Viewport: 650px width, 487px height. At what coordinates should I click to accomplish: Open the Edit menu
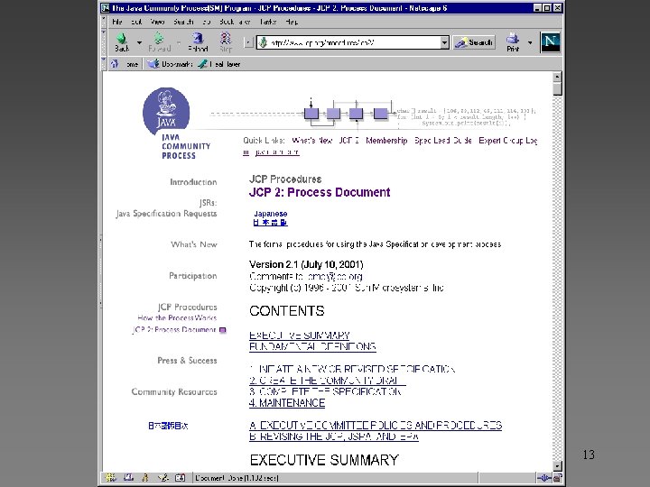[136, 22]
